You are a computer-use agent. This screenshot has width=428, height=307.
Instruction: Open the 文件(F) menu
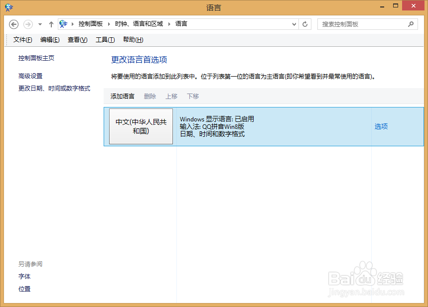pos(22,40)
